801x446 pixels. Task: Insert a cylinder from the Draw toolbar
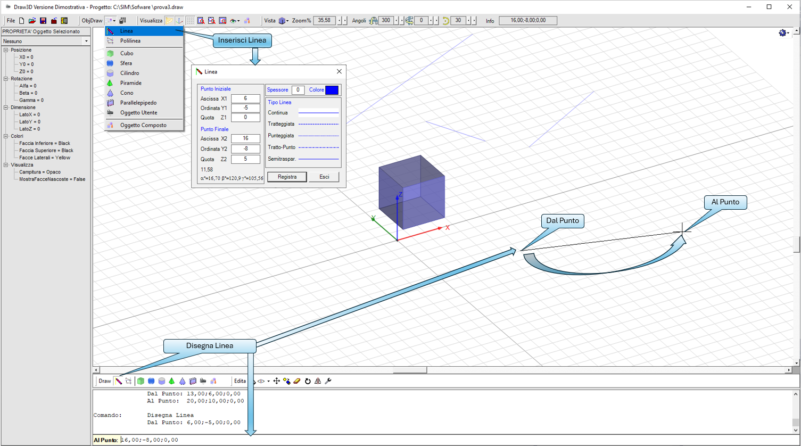pos(162,381)
